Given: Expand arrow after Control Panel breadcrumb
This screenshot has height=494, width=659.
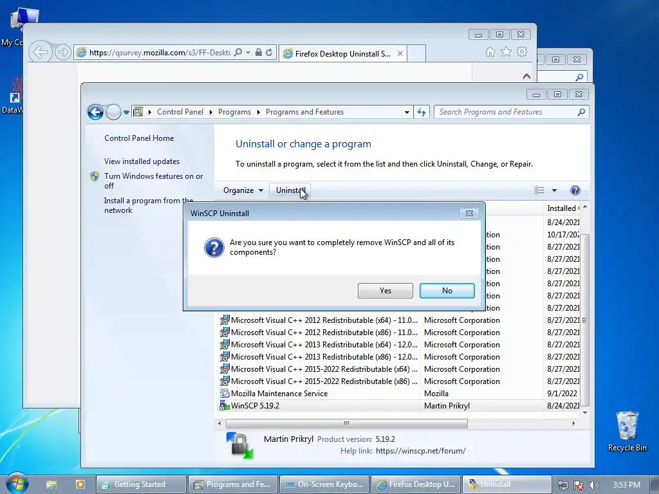Looking at the screenshot, I should (x=210, y=112).
